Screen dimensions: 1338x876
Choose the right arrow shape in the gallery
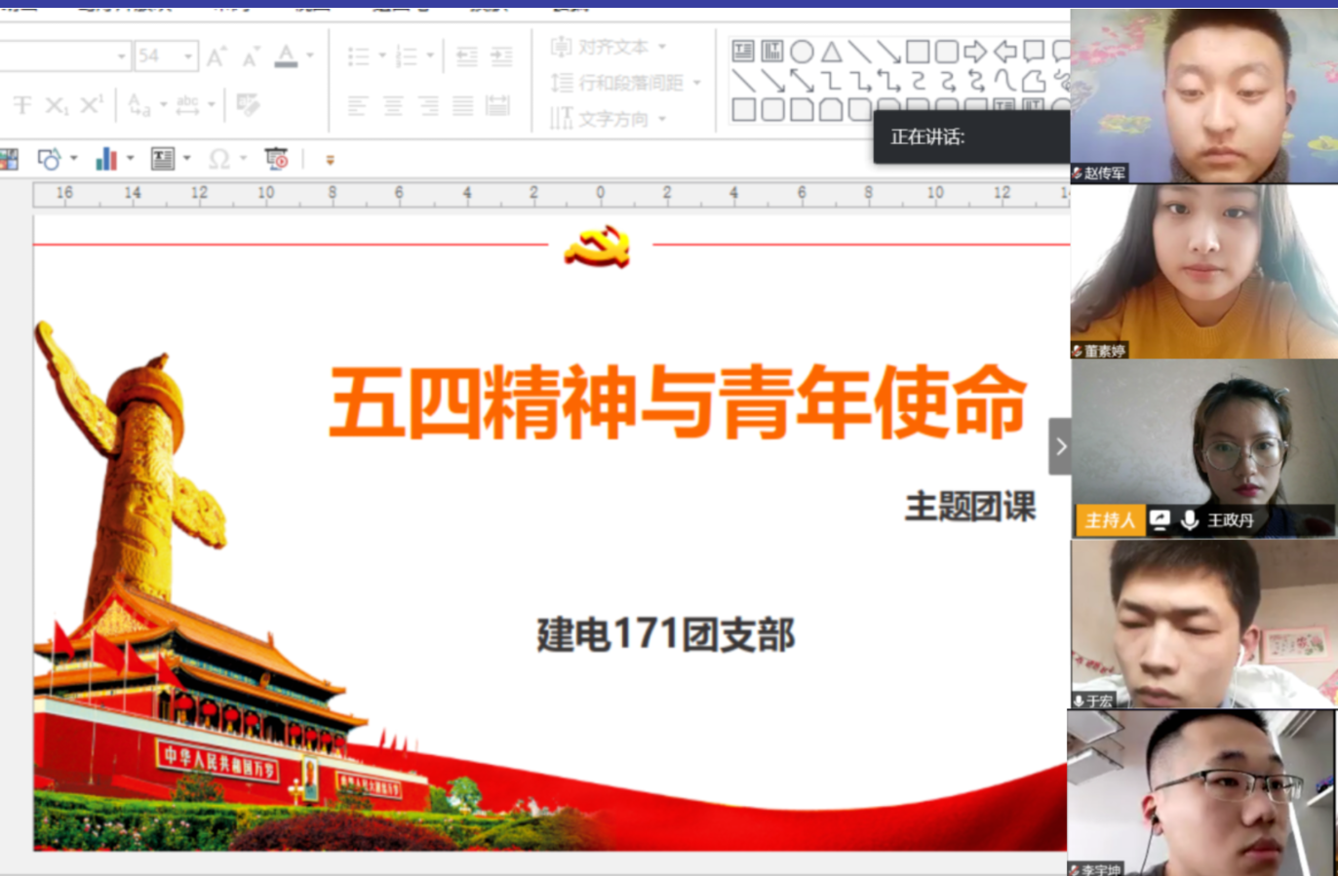pyautogui.click(x=975, y=52)
